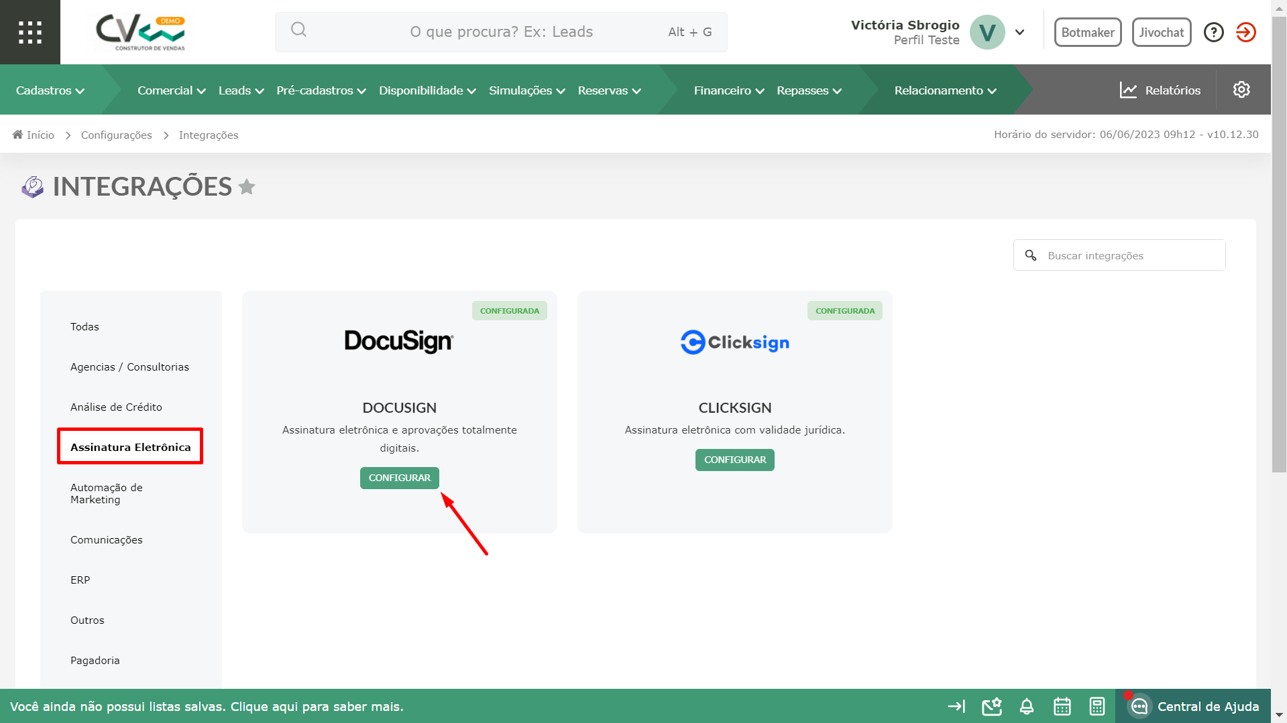Open the settings gear icon
The height and width of the screenshot is (723, 1287).
tap(1241, 90)
